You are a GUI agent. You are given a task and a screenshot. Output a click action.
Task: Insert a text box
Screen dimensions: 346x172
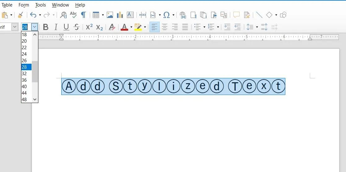pyautogui.click(x=130, y=15)
